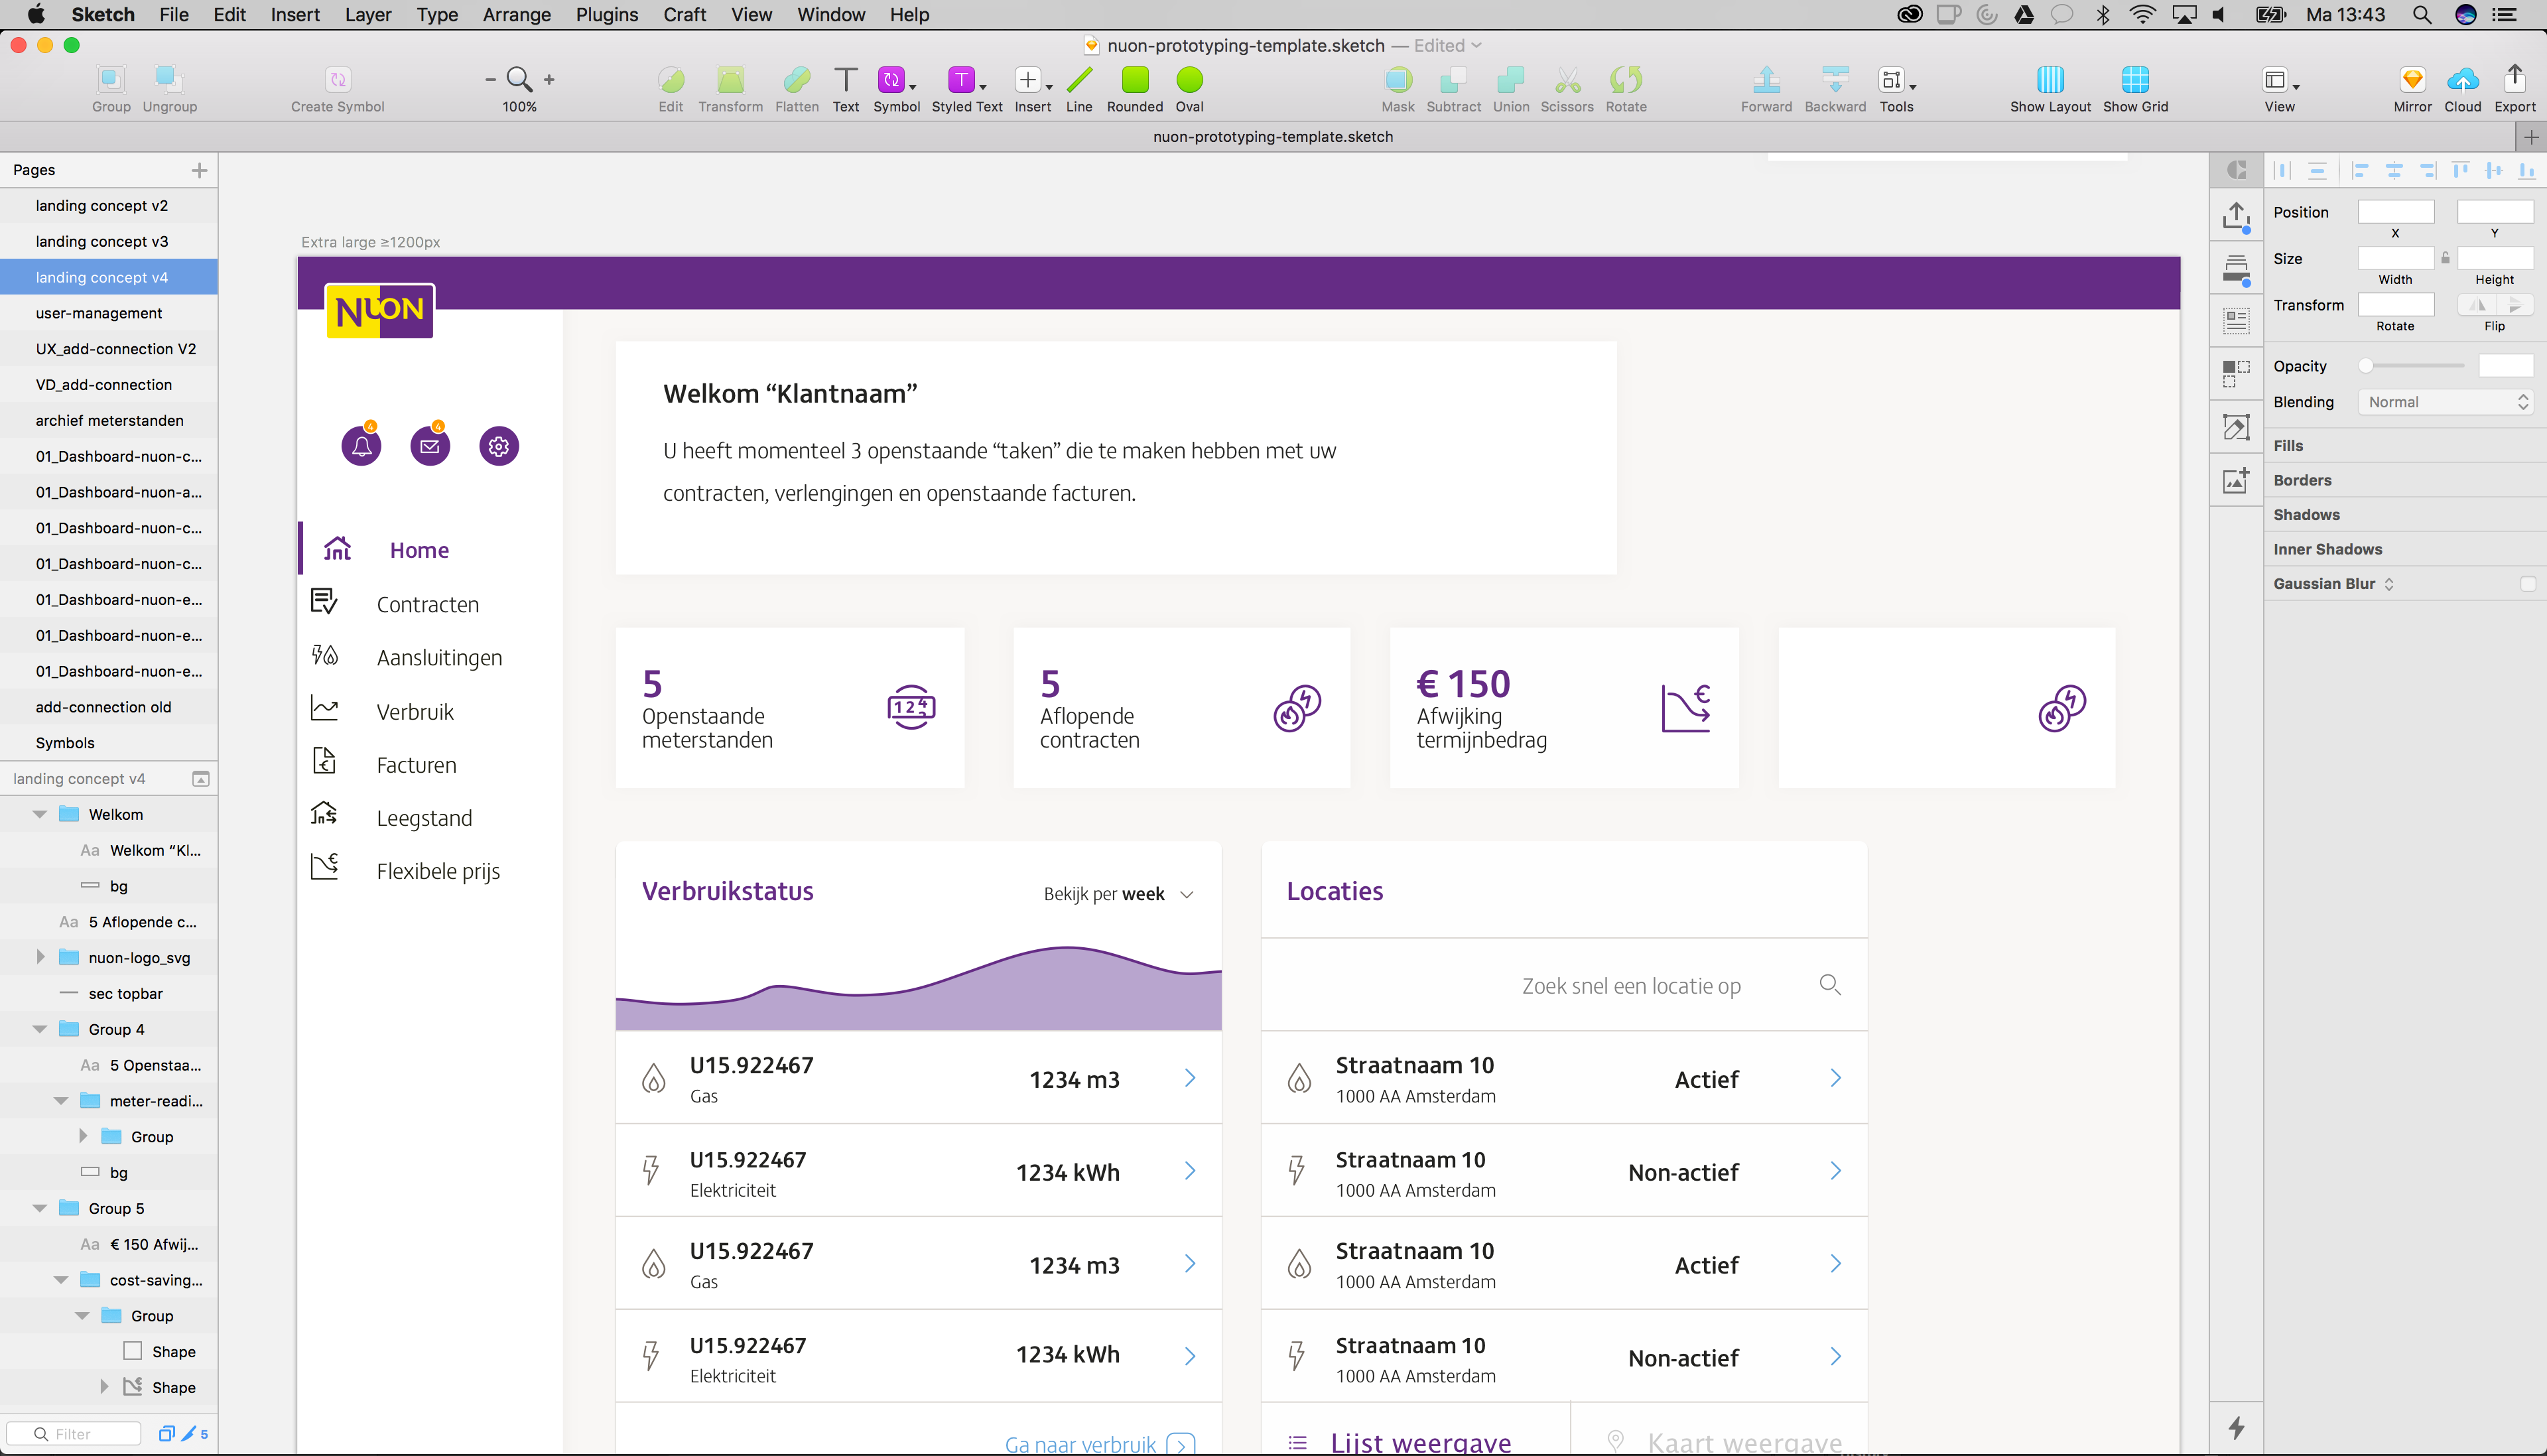The image size is (2547, 1456).
Task: Open the Layer menu
Action: tap(368, 15)
